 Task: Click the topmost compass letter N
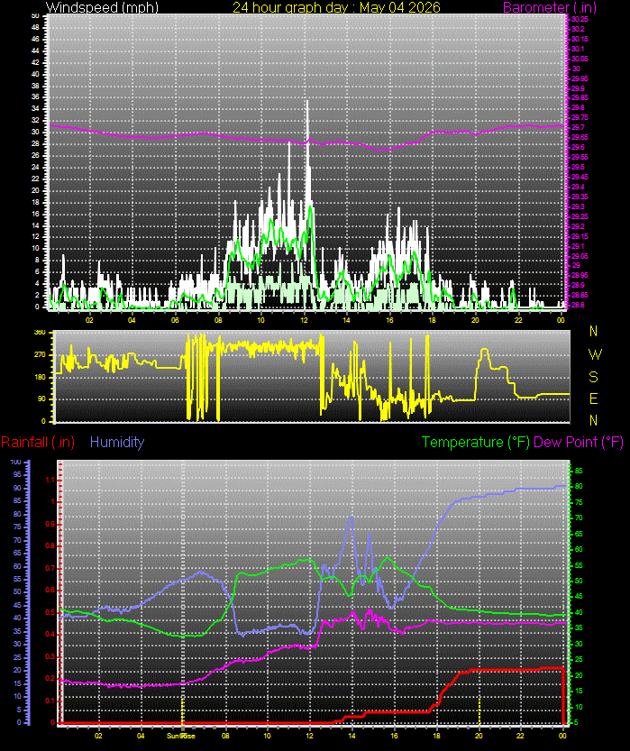(x=593, y=331)
